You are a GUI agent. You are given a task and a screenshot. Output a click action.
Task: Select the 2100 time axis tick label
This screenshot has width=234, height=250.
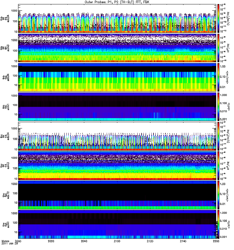pos(117,241)
